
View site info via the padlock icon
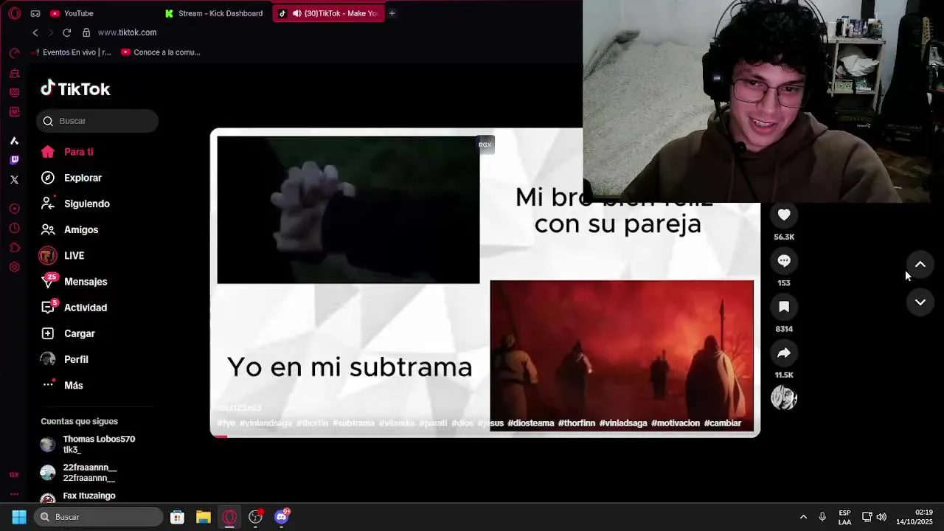[x=86, y=32]
